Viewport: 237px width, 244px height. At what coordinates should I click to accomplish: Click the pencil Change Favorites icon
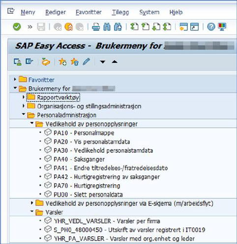(87, 62)
